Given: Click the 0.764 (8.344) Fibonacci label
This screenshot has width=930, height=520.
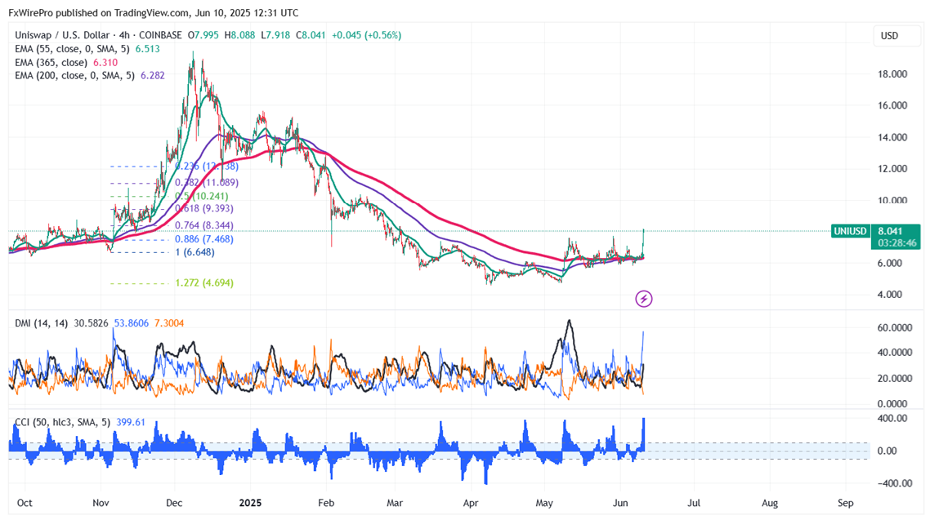Looking at the screenshot, I should (x=204, y=225).
